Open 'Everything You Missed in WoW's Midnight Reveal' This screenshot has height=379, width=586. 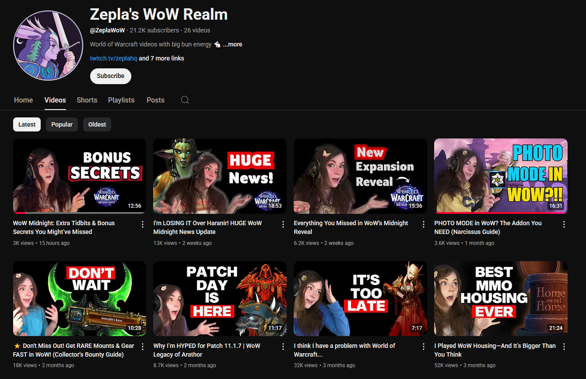pos(351,227)
